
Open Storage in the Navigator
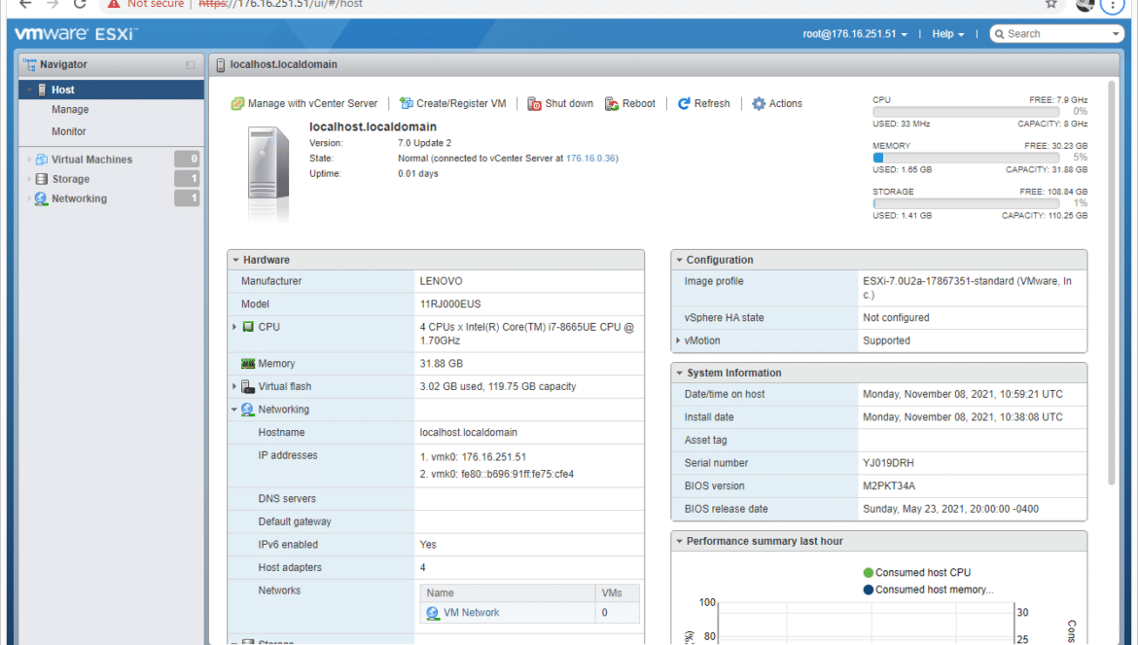point(71,179)
